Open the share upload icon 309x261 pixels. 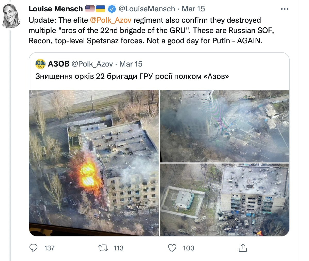coord(243,248)
